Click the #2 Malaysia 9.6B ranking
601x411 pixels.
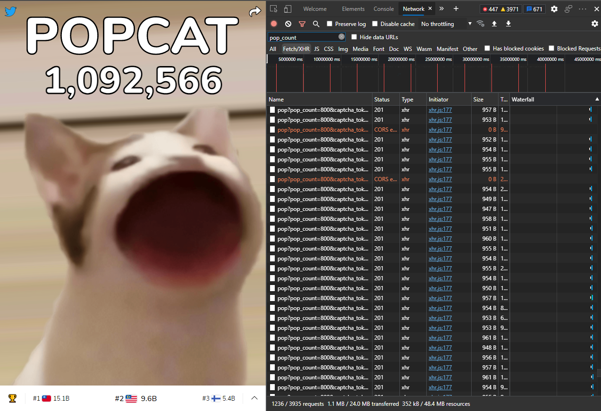[136, 398]
